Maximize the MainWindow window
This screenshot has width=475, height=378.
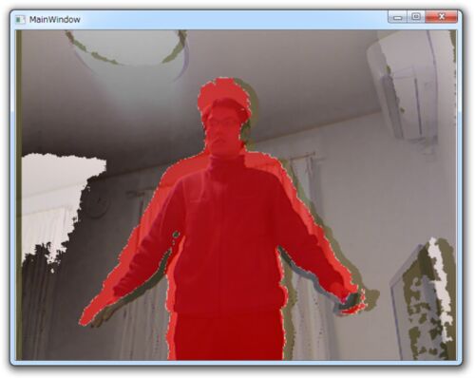coord(416,17)
